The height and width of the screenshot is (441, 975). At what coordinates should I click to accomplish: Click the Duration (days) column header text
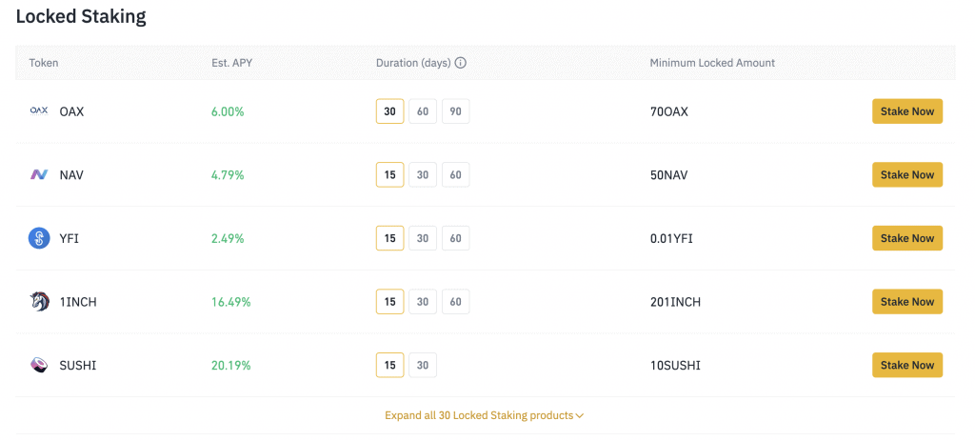tap(413, 63)
